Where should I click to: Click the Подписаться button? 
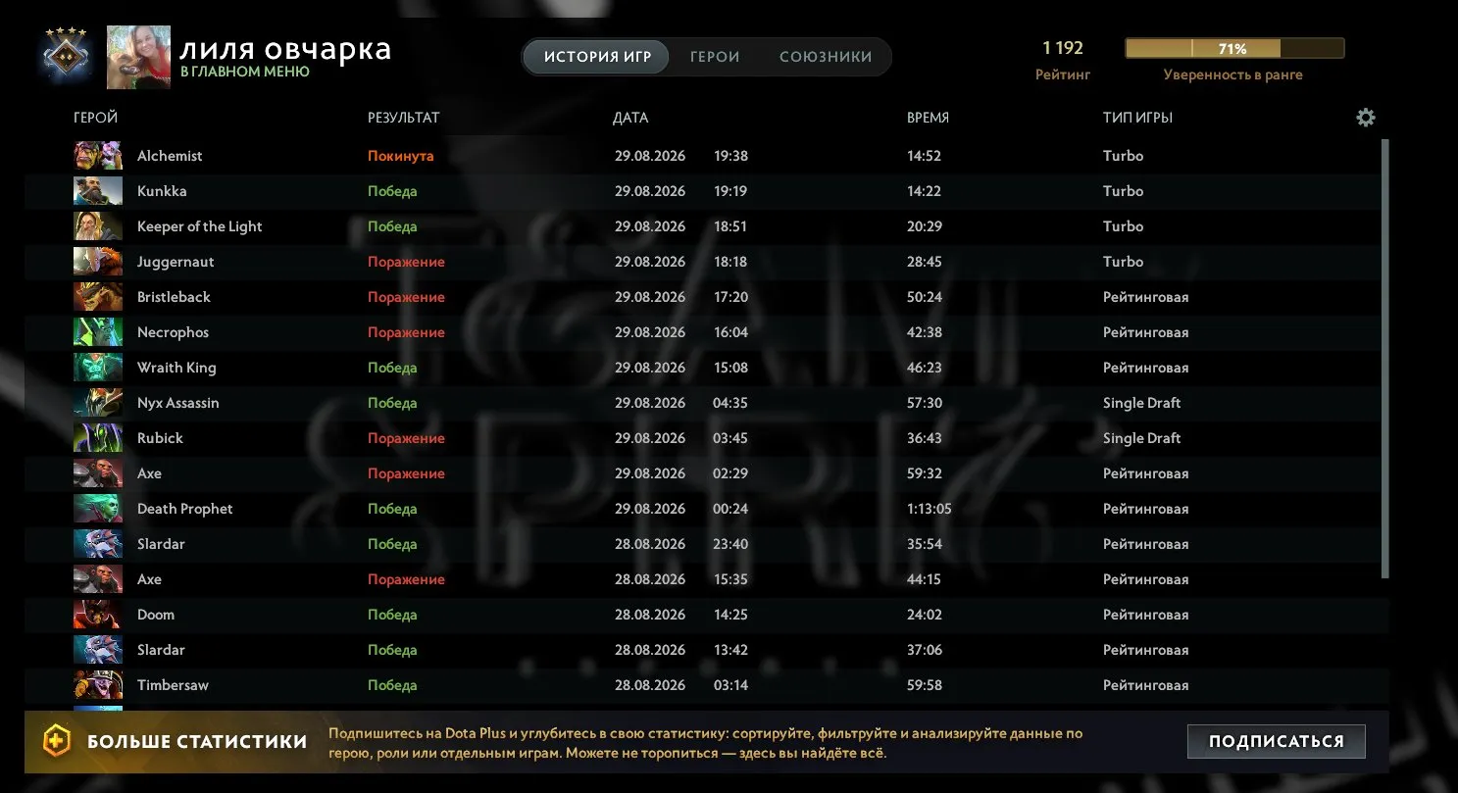(1276, 741)
